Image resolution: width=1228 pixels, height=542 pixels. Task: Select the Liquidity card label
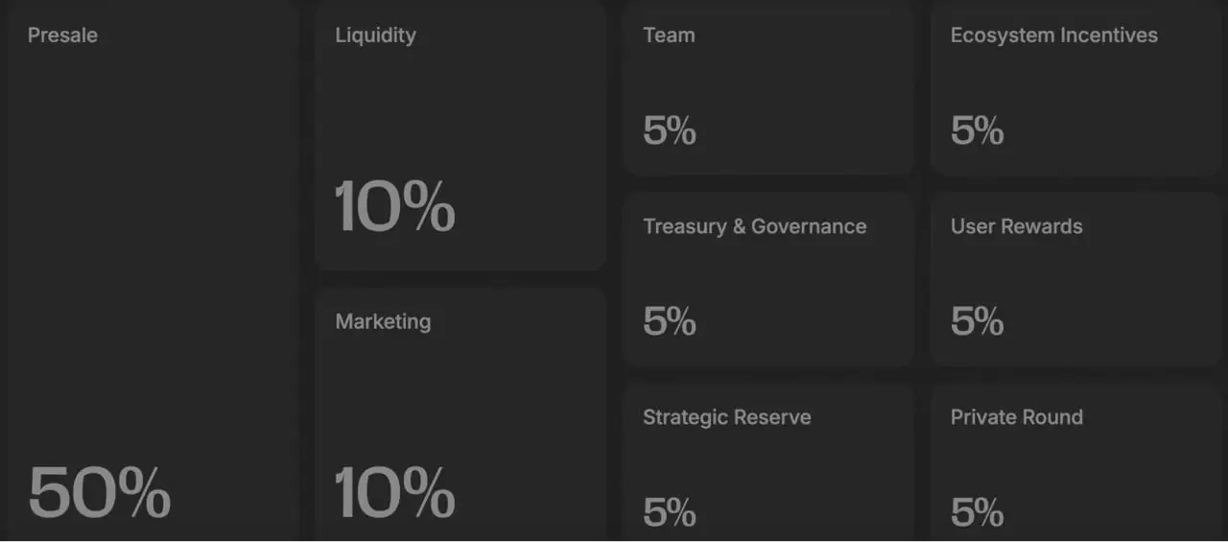tap(375, 35)
